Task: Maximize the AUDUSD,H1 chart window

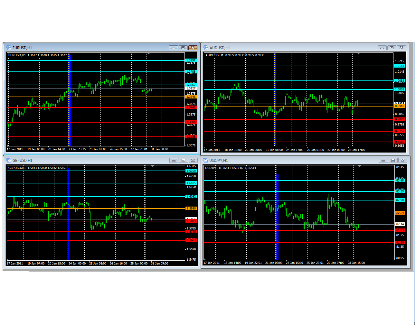Action: click(392, 48)
